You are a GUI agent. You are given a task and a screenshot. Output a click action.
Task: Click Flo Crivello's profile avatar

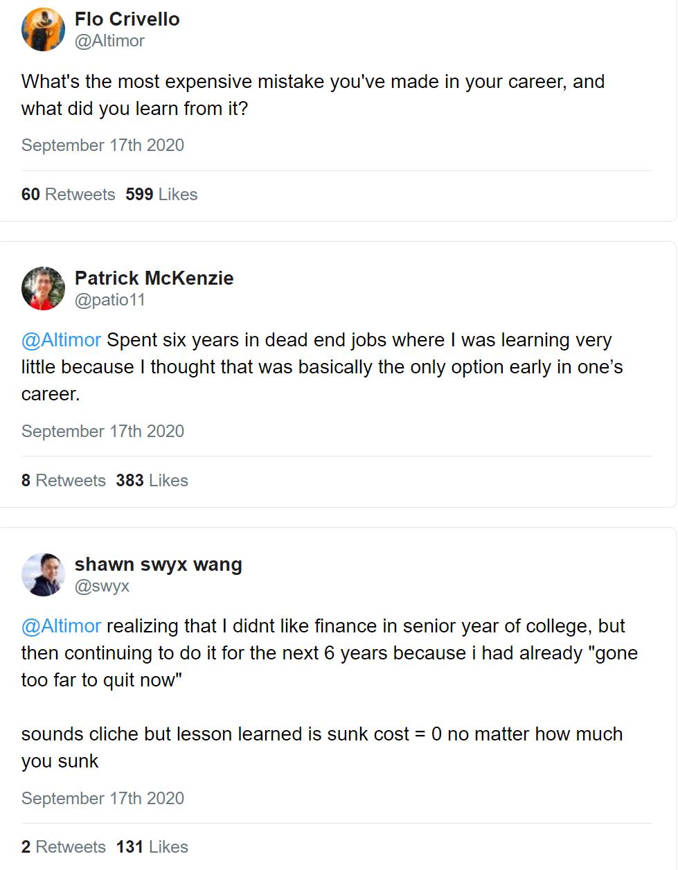tap(43, 30)
